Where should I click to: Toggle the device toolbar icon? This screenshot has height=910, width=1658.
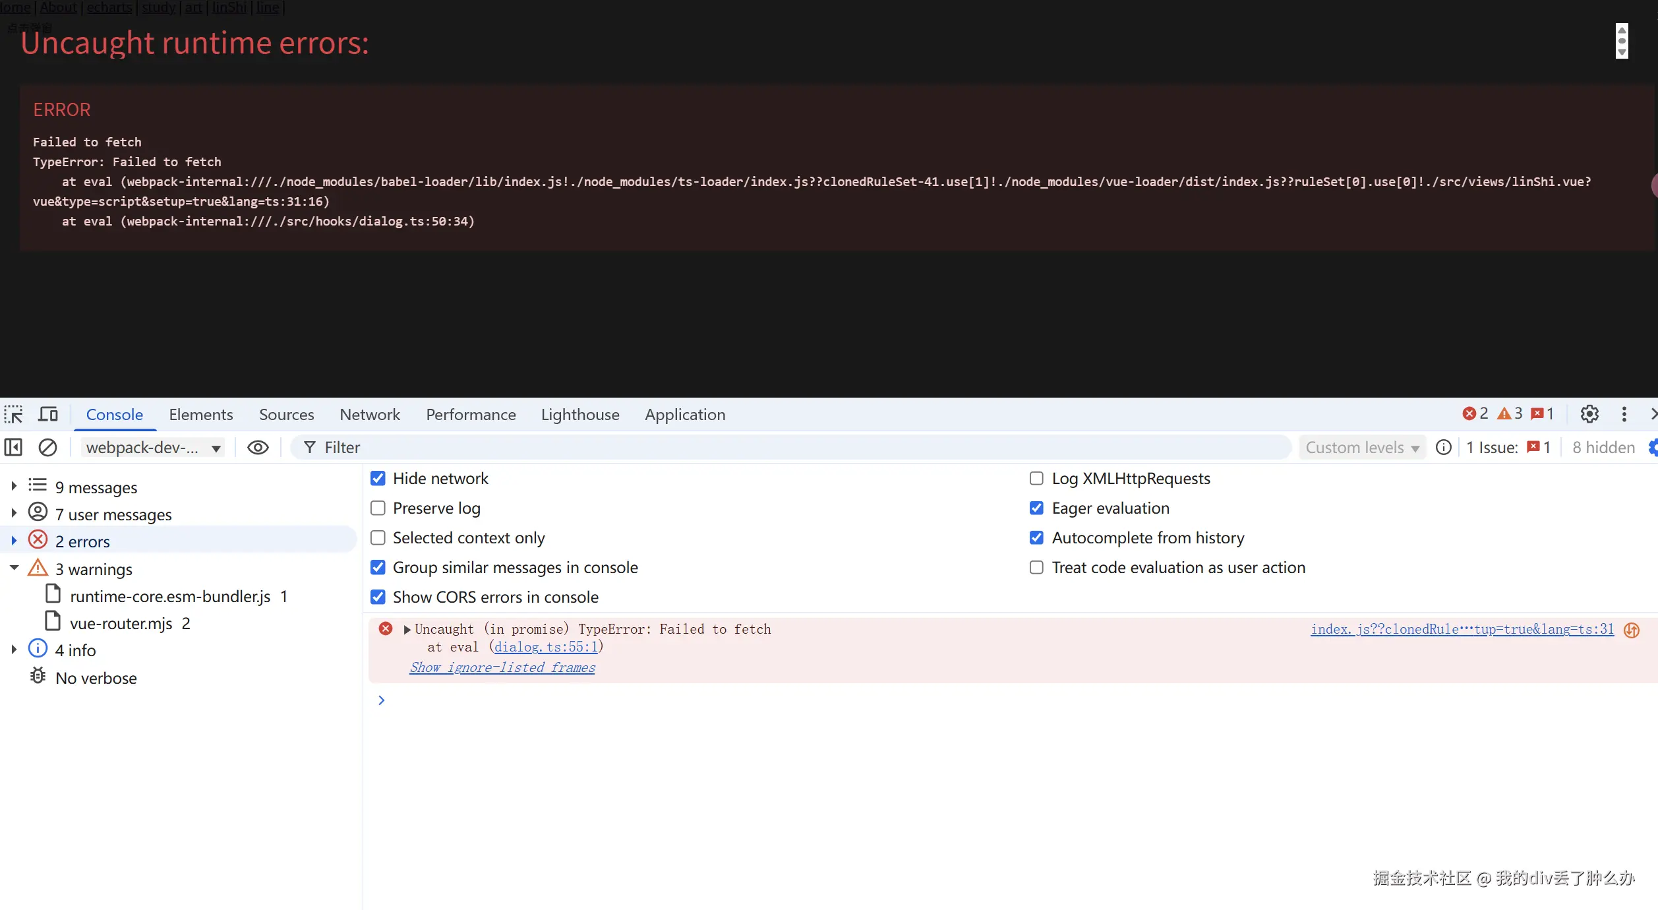[48, 414]
